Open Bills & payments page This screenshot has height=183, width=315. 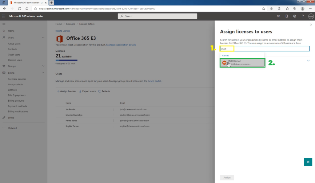click(x=17, y=95)
